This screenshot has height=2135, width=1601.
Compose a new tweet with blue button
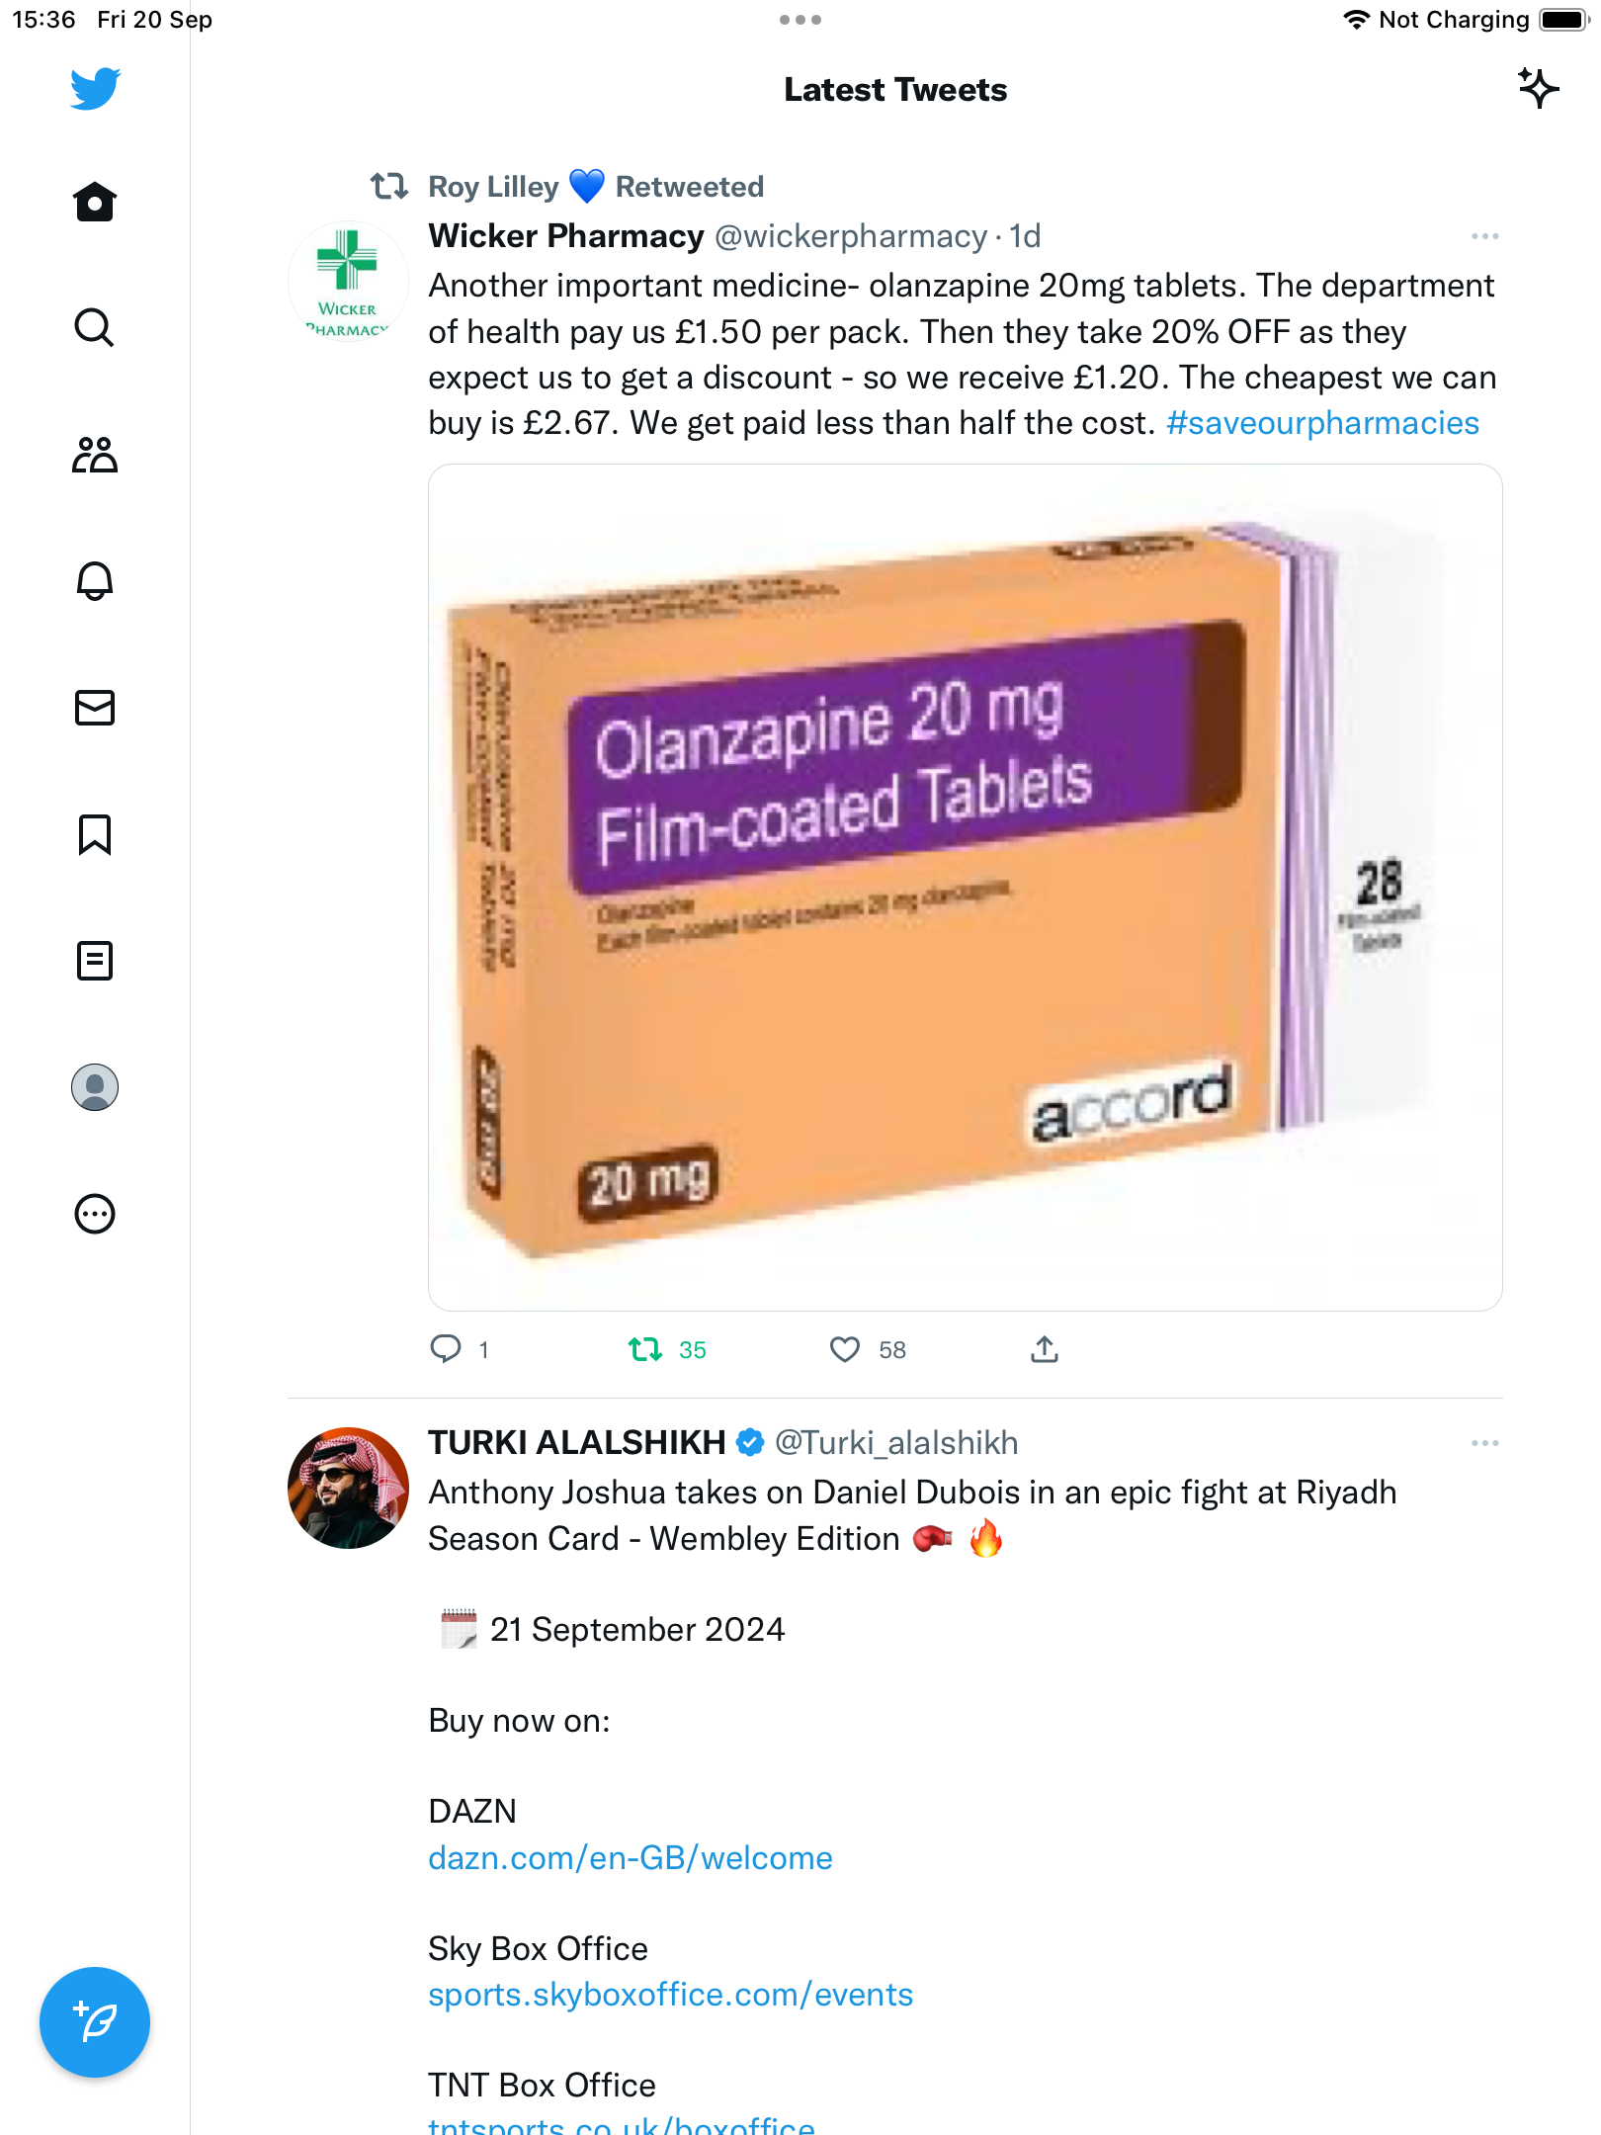[x=95, y=2022]
